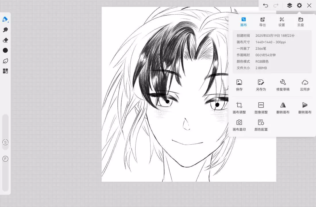Open 图像调整 image adjustment
316x207 pixels.
[261, 108]
